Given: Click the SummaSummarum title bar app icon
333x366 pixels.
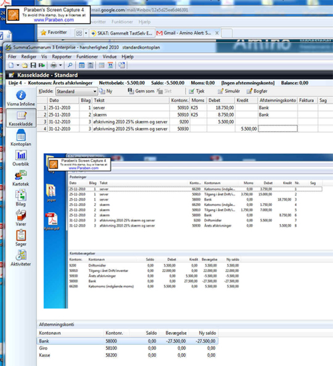Looking at the screenshot, I should [9, 48].
